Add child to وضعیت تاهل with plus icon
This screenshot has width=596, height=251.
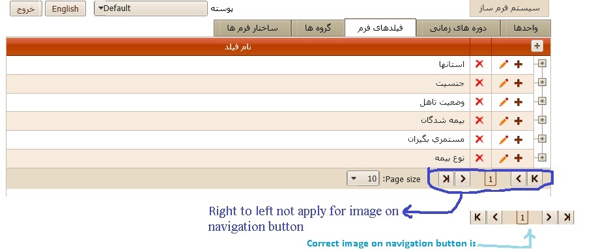(x=518, y=102)
